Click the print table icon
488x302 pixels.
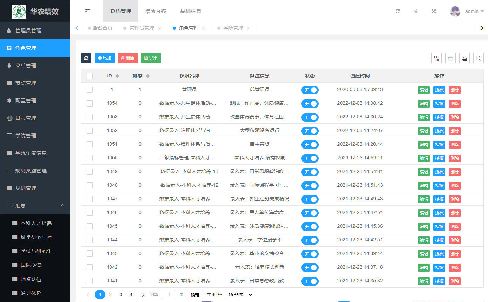451,59
